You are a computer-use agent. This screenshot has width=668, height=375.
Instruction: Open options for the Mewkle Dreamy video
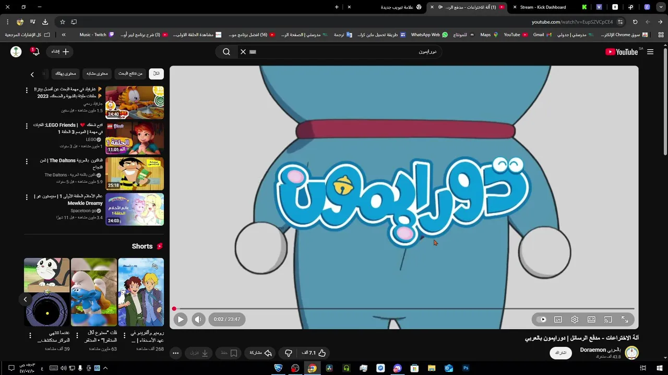27,197
